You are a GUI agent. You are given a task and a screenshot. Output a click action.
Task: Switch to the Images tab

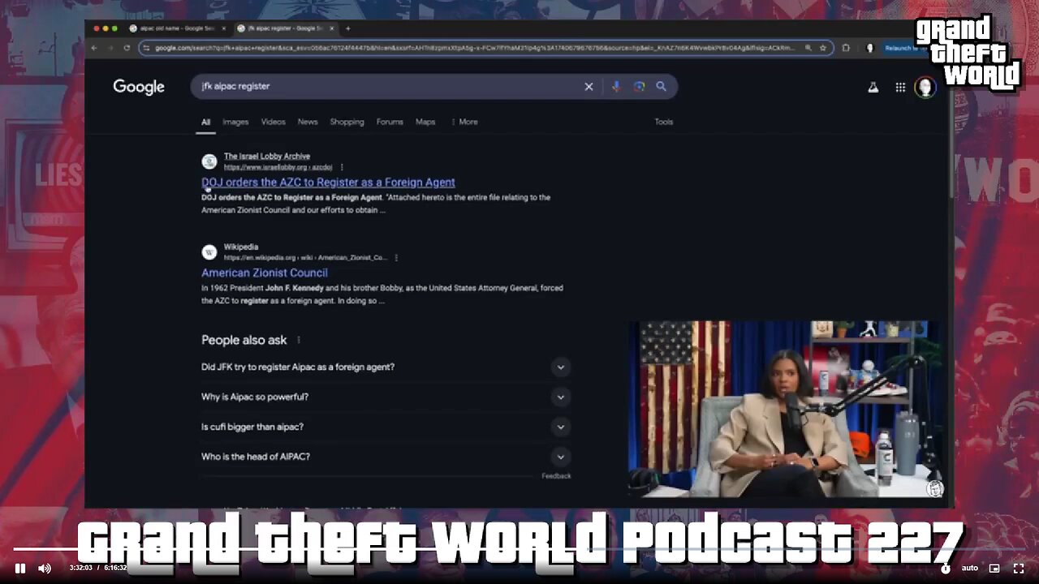point(235,122)
